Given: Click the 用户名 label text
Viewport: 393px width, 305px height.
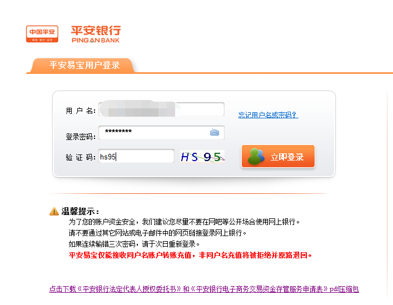Looking at the screenshot, I should pos(81,111).
